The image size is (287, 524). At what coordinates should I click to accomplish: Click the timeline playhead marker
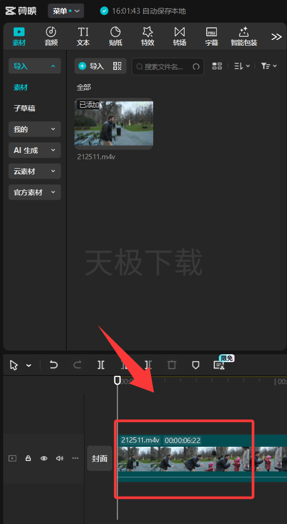[117, 381]
